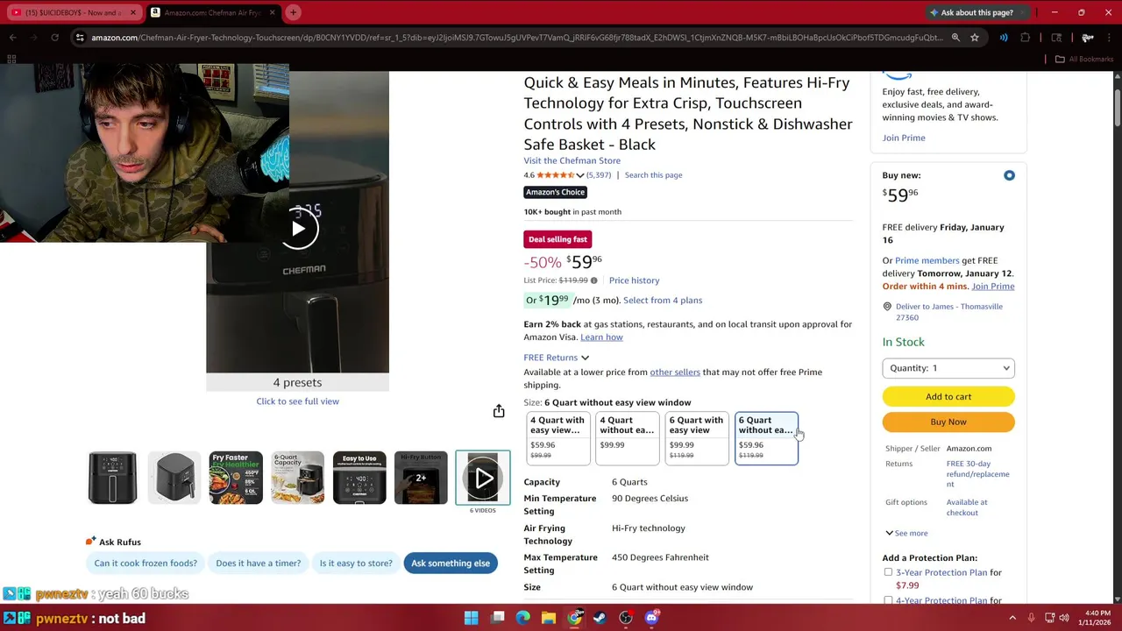Open Task View on the taskbar
The width and height of the screenshot is (1122, 631).
498,618
